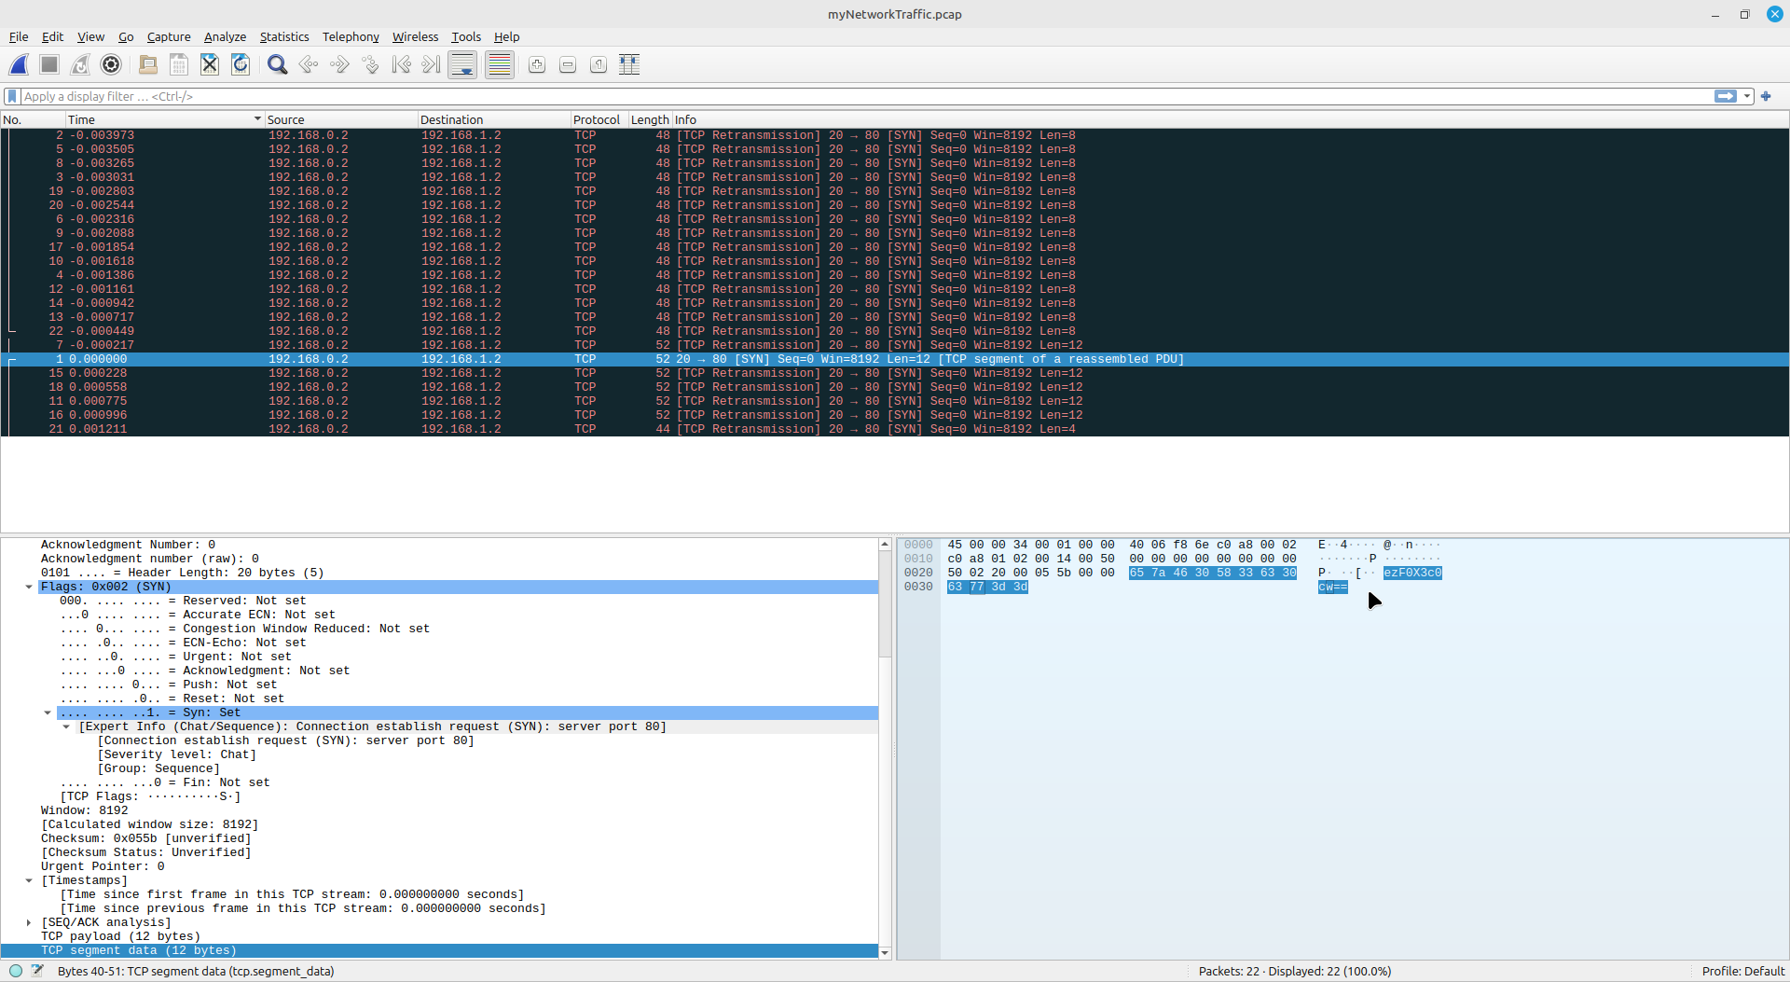This screenshot has height=982, width=1790.
Task: Start capturing packets with the shark fin icon
Action: pos(19,64)
